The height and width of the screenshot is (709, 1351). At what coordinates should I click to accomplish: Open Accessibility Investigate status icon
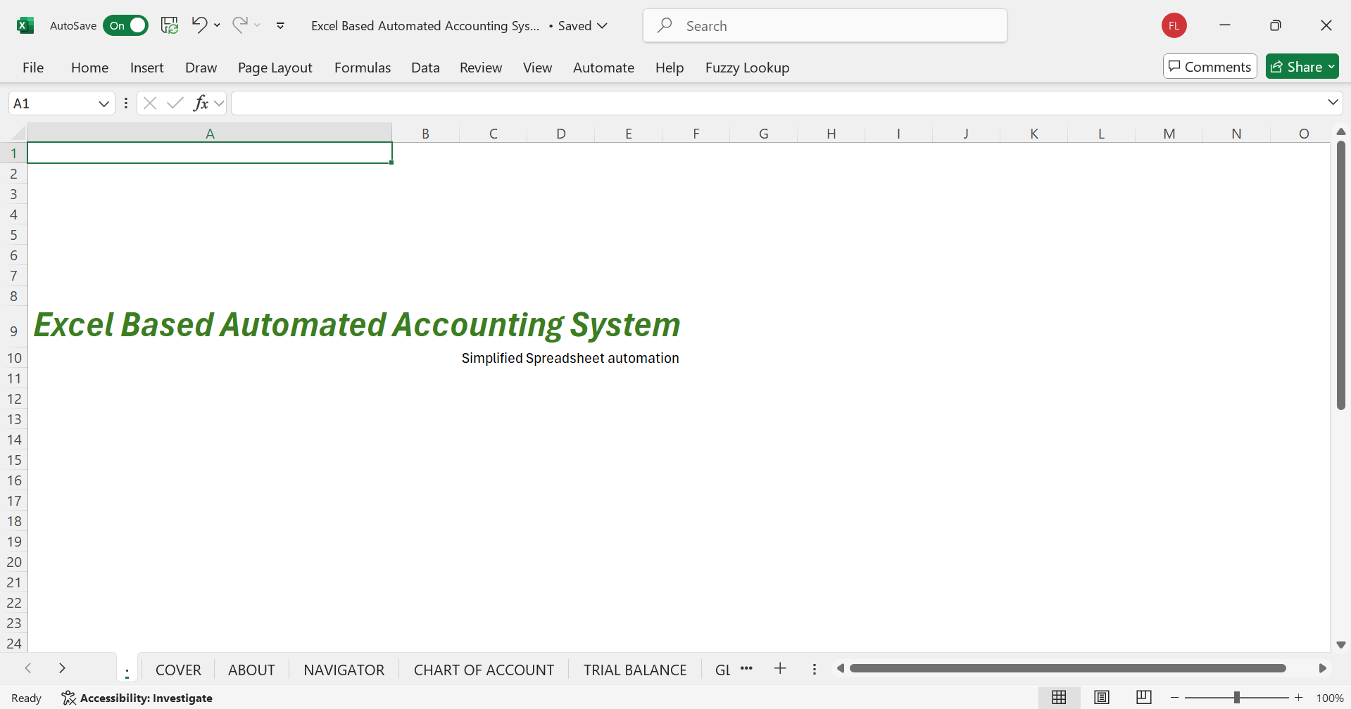(x=68, y=698)
